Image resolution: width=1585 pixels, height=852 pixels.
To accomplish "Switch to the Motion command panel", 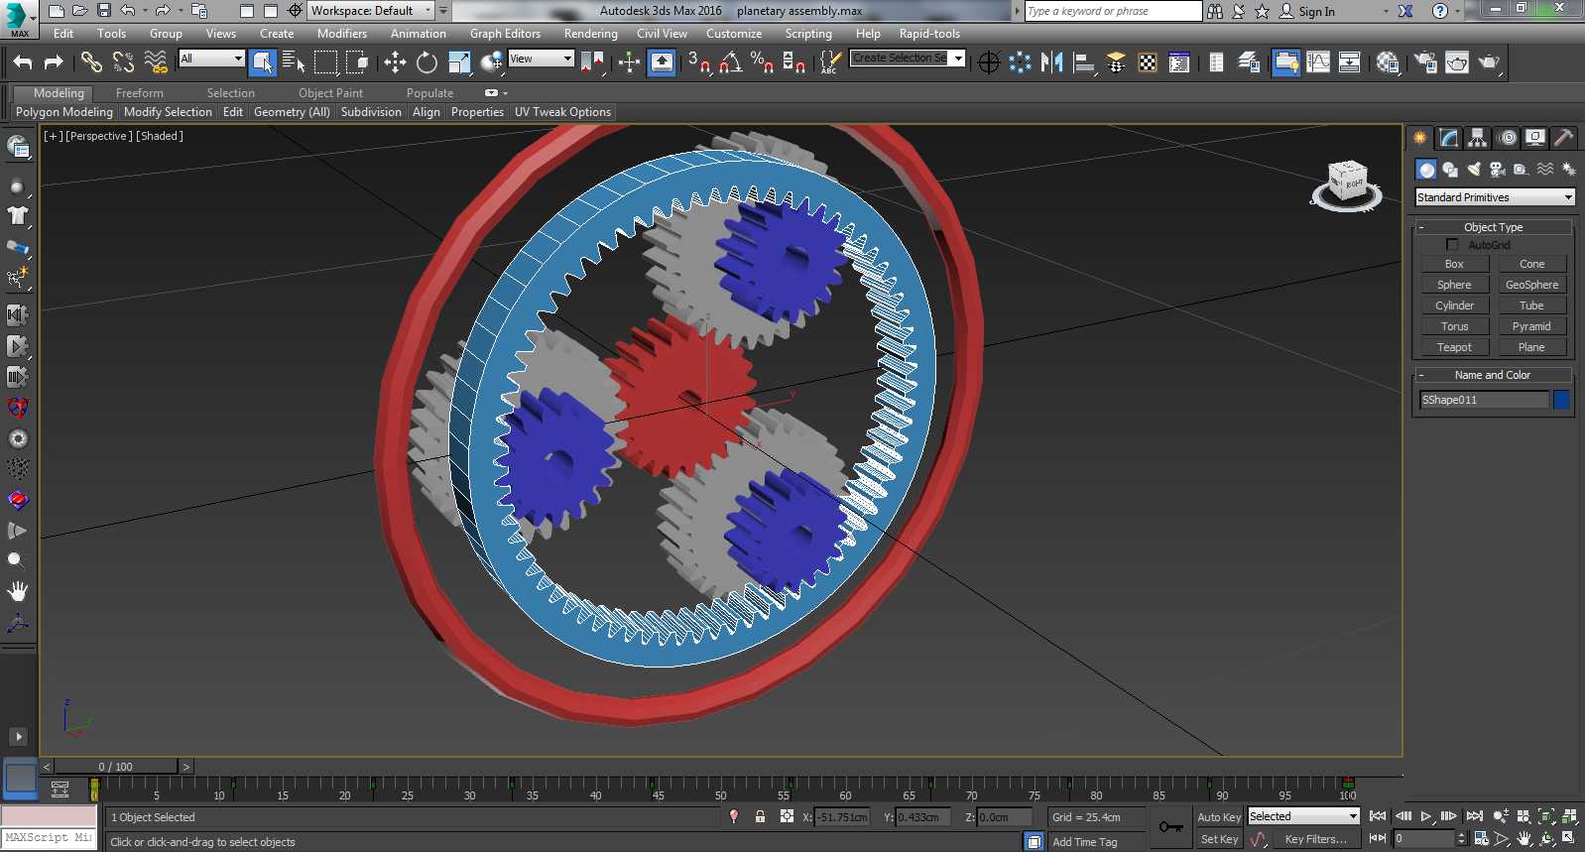I will click(1508, 138).
